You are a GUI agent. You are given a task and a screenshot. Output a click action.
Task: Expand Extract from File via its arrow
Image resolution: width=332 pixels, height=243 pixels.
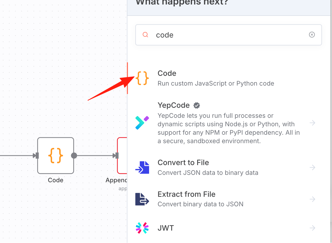[x=312, y=199]
